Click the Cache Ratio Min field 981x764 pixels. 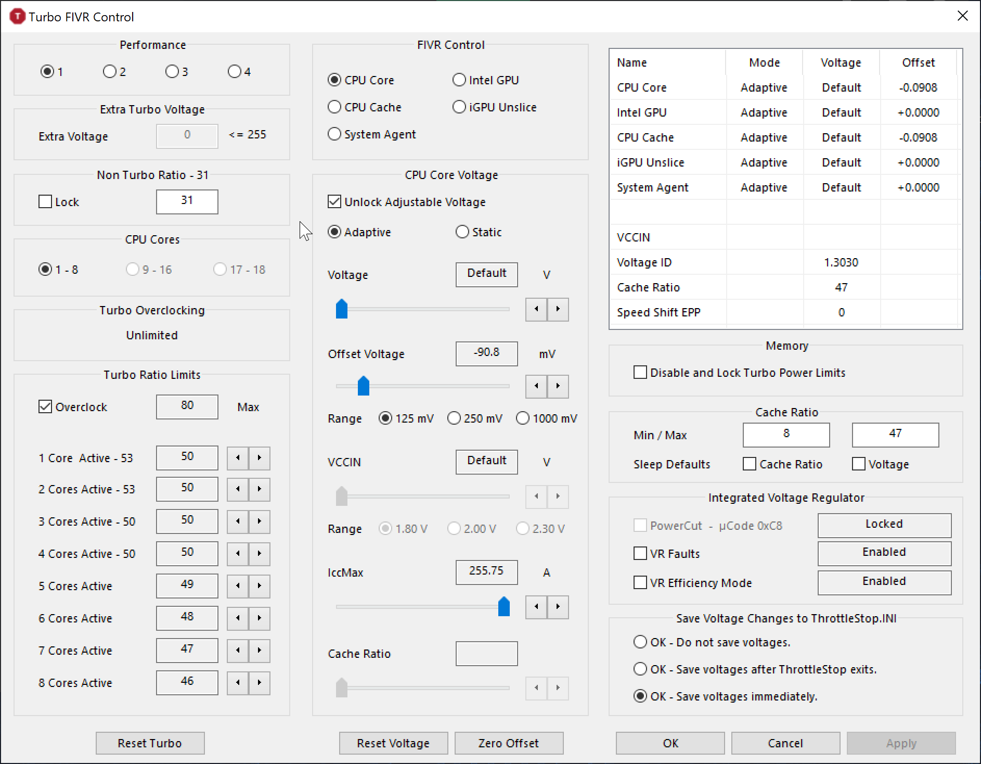(x=786, y=435)
